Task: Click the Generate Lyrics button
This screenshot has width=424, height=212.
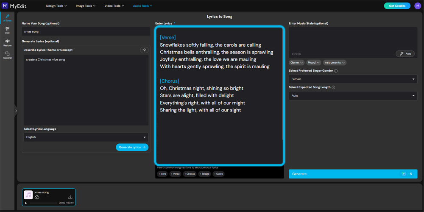Action: pyautogui.click(x=132, y=147)
